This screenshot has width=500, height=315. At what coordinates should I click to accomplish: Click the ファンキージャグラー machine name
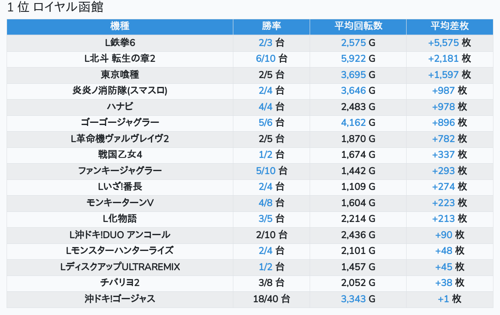[x=120, y=171]
